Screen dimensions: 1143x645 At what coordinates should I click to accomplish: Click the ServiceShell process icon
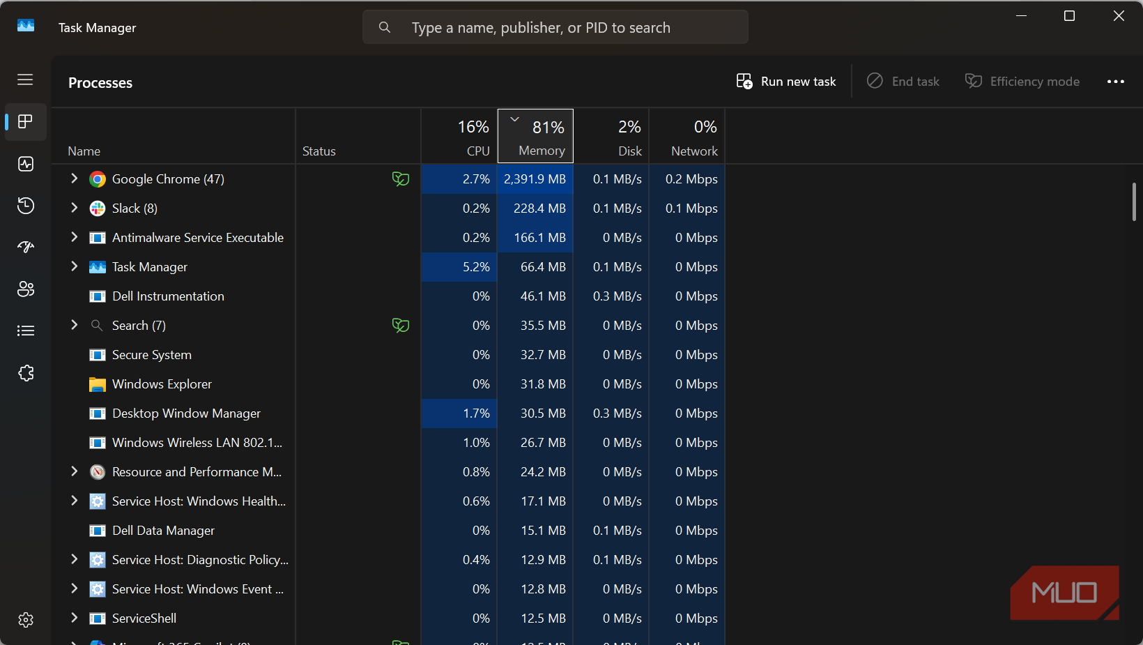(98, 619)
